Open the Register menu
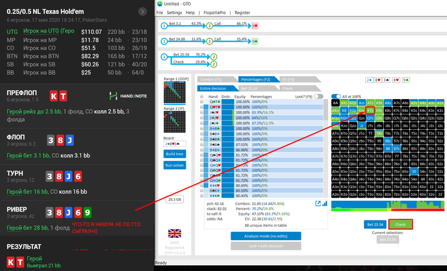The height and width of the screenshot is (271, 447). tap(242, 13)
